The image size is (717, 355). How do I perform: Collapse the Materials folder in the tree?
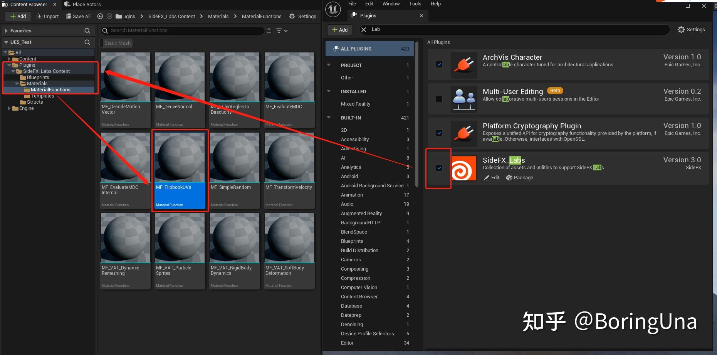pyautogui.click(x=17, y=83)
